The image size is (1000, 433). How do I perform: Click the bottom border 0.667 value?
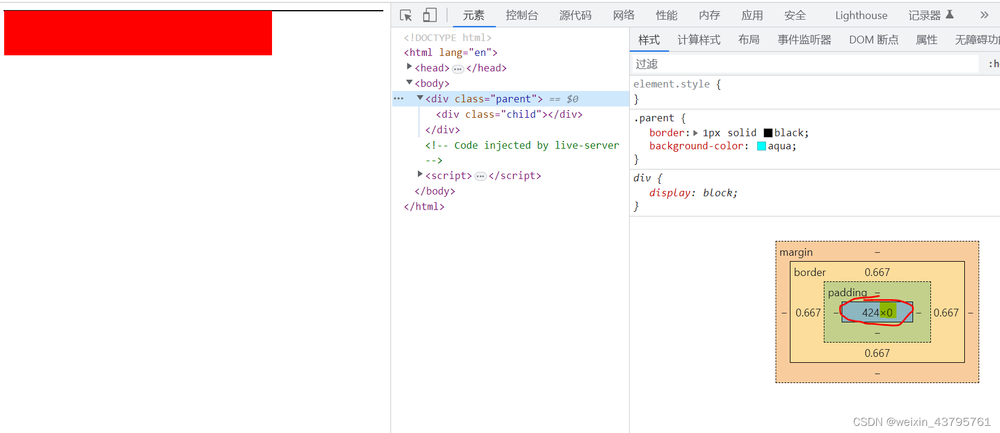[x=877, y=353]
